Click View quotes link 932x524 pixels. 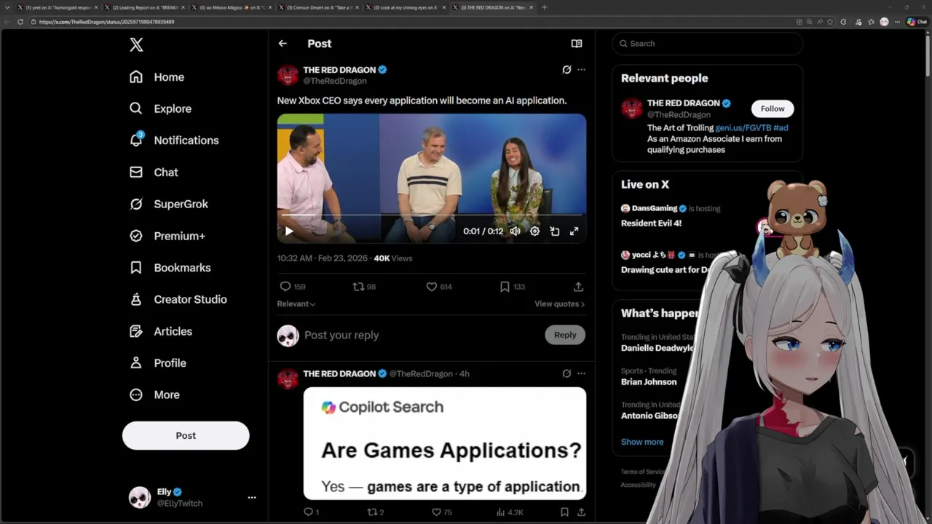point(559,304)
